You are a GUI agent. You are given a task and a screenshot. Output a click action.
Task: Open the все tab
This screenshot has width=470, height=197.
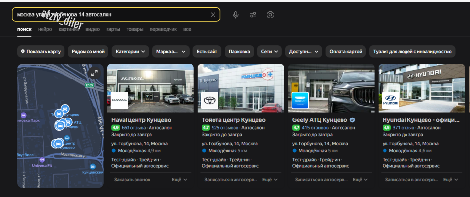click(x=187, y=29)
